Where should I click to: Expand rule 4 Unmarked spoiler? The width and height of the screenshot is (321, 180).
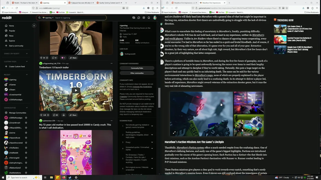click(x=152, y=148)
